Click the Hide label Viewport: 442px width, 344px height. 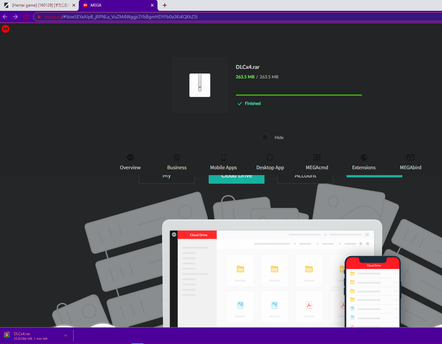pos(279,137)
